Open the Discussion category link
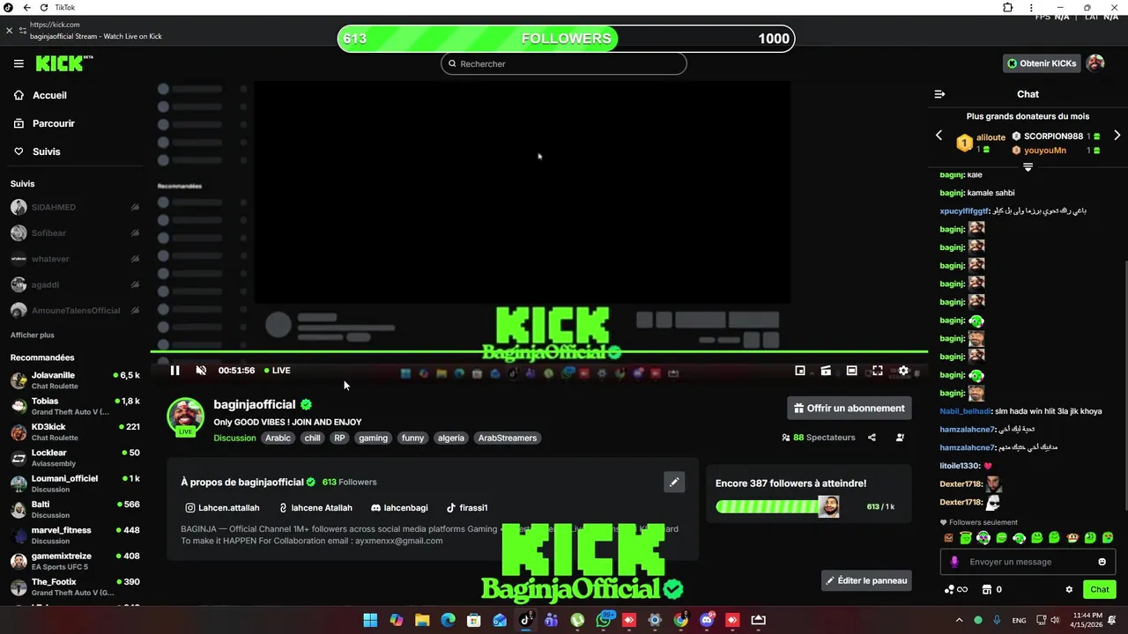 [x=234, y=438]
